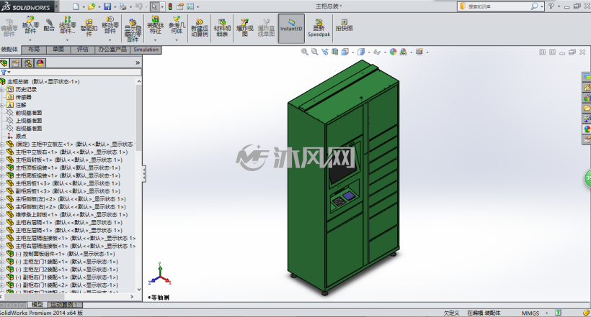Select 传感器 (Sensors) folder
The height and width of the screenshot is (317, 591).
click(x=23, y=97)
